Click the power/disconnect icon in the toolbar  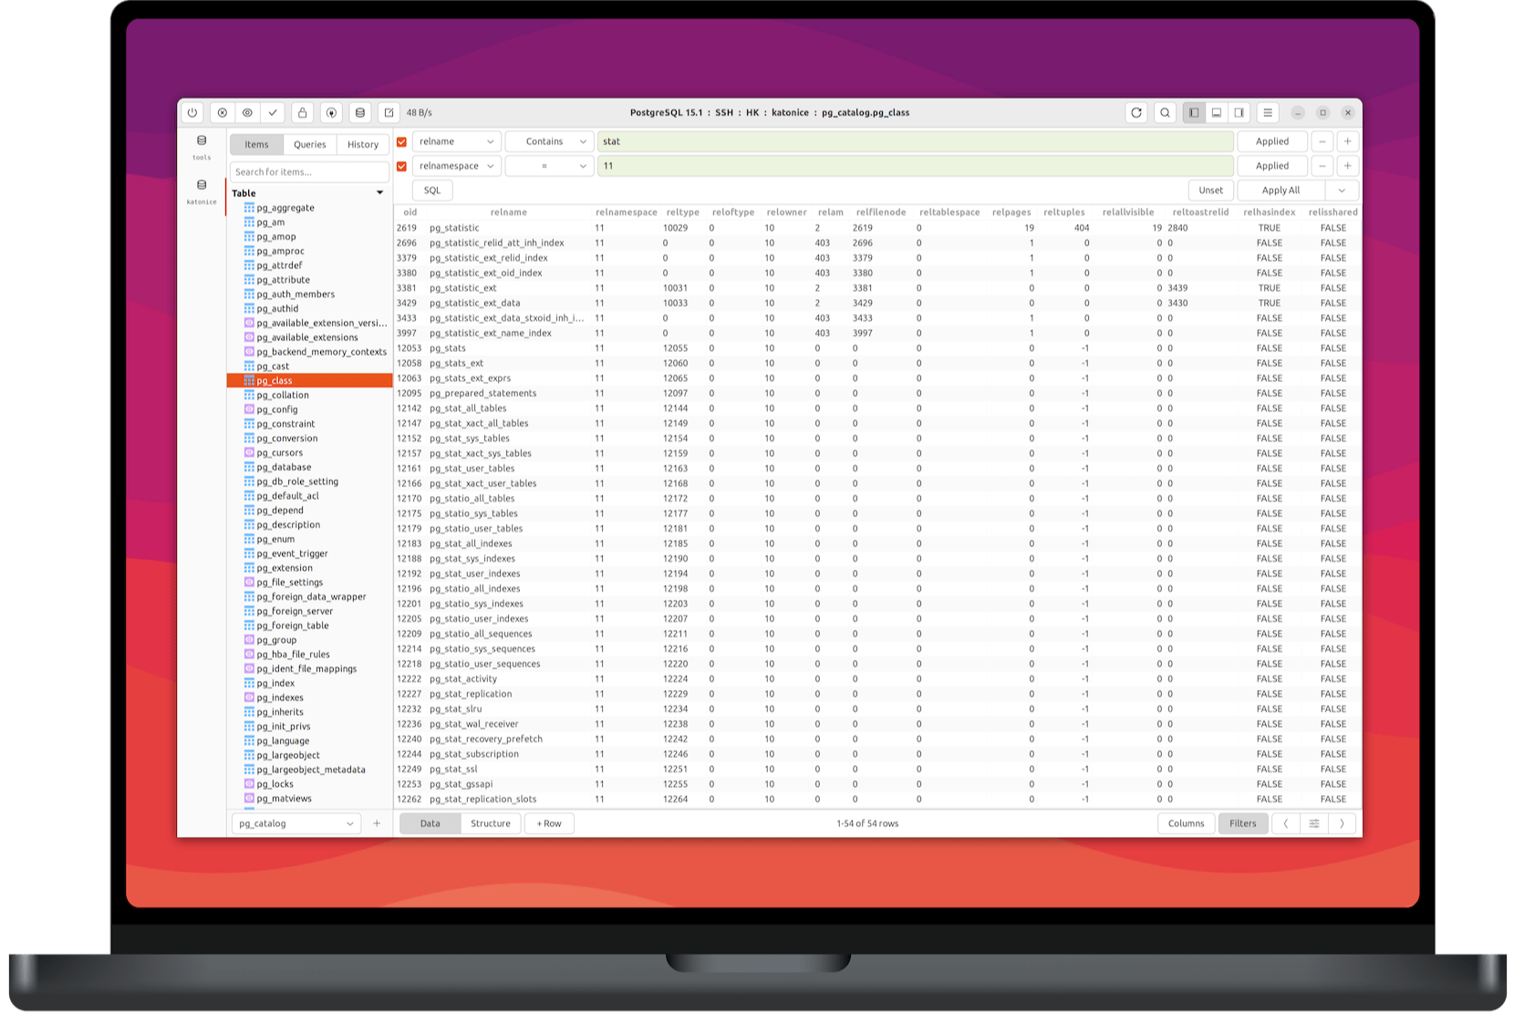tap(192, 112)
